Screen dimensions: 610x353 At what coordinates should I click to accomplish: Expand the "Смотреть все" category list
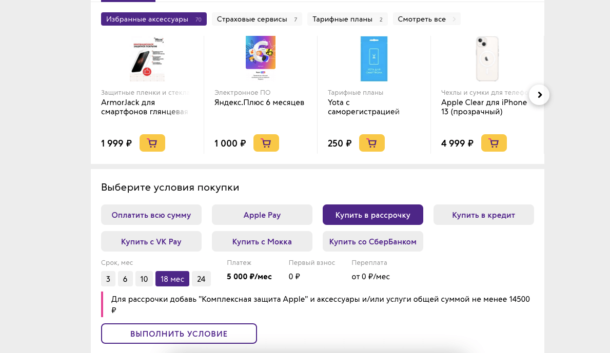click(426, 18)
